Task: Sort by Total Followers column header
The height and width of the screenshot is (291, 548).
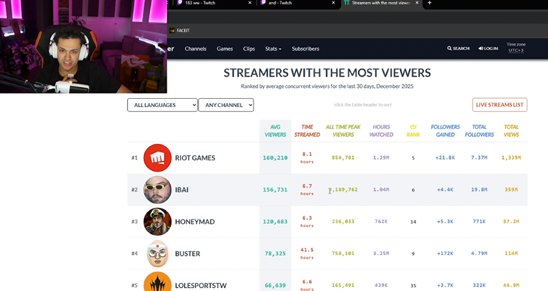Action: [x=479, y=131]
